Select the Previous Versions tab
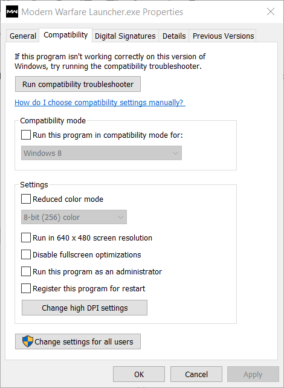 click(x=223, y=36)
